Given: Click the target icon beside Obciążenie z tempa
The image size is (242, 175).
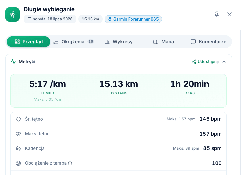Looking at the screenshot, I should coord(18,163).
